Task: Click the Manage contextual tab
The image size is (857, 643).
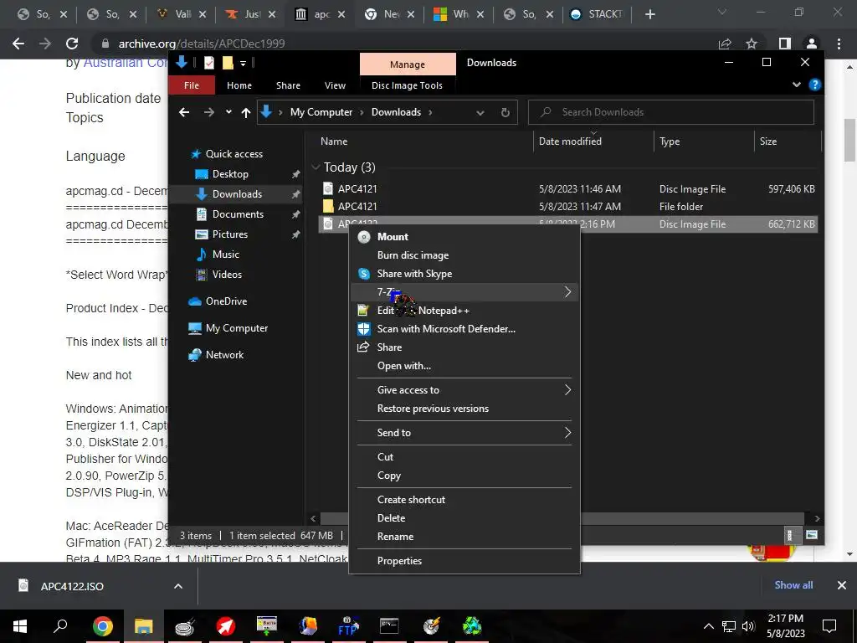Action: tap(408, 64)
